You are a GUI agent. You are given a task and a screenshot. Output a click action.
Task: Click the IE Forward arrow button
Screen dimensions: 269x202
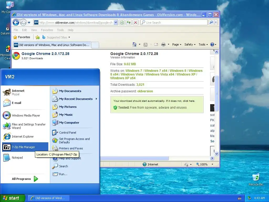[23, 23]
